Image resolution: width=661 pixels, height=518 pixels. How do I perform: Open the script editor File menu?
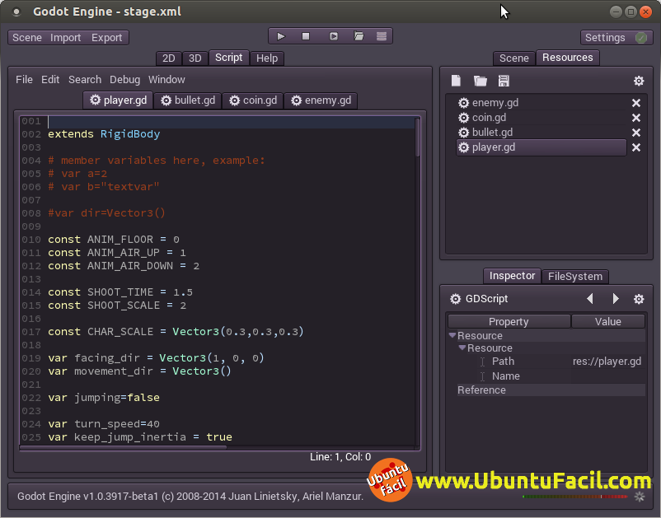(24, 80)
